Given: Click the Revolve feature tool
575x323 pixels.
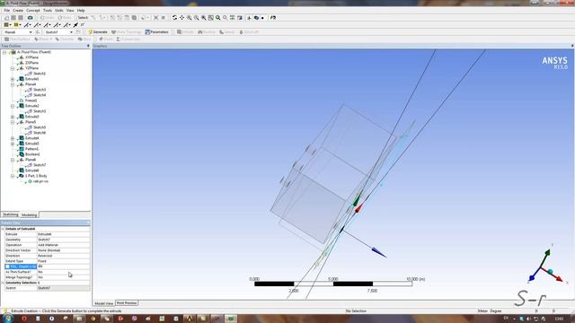Looking at the screenshot, I should coord(207,32).
